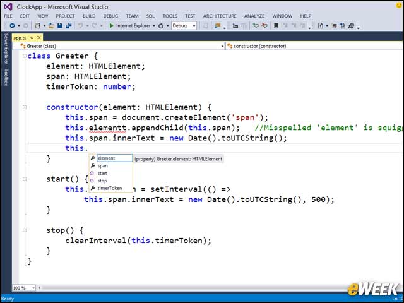Open the ARCHITECTURE menu
This screenshot has height=303, width=404.
pos(220,16)
